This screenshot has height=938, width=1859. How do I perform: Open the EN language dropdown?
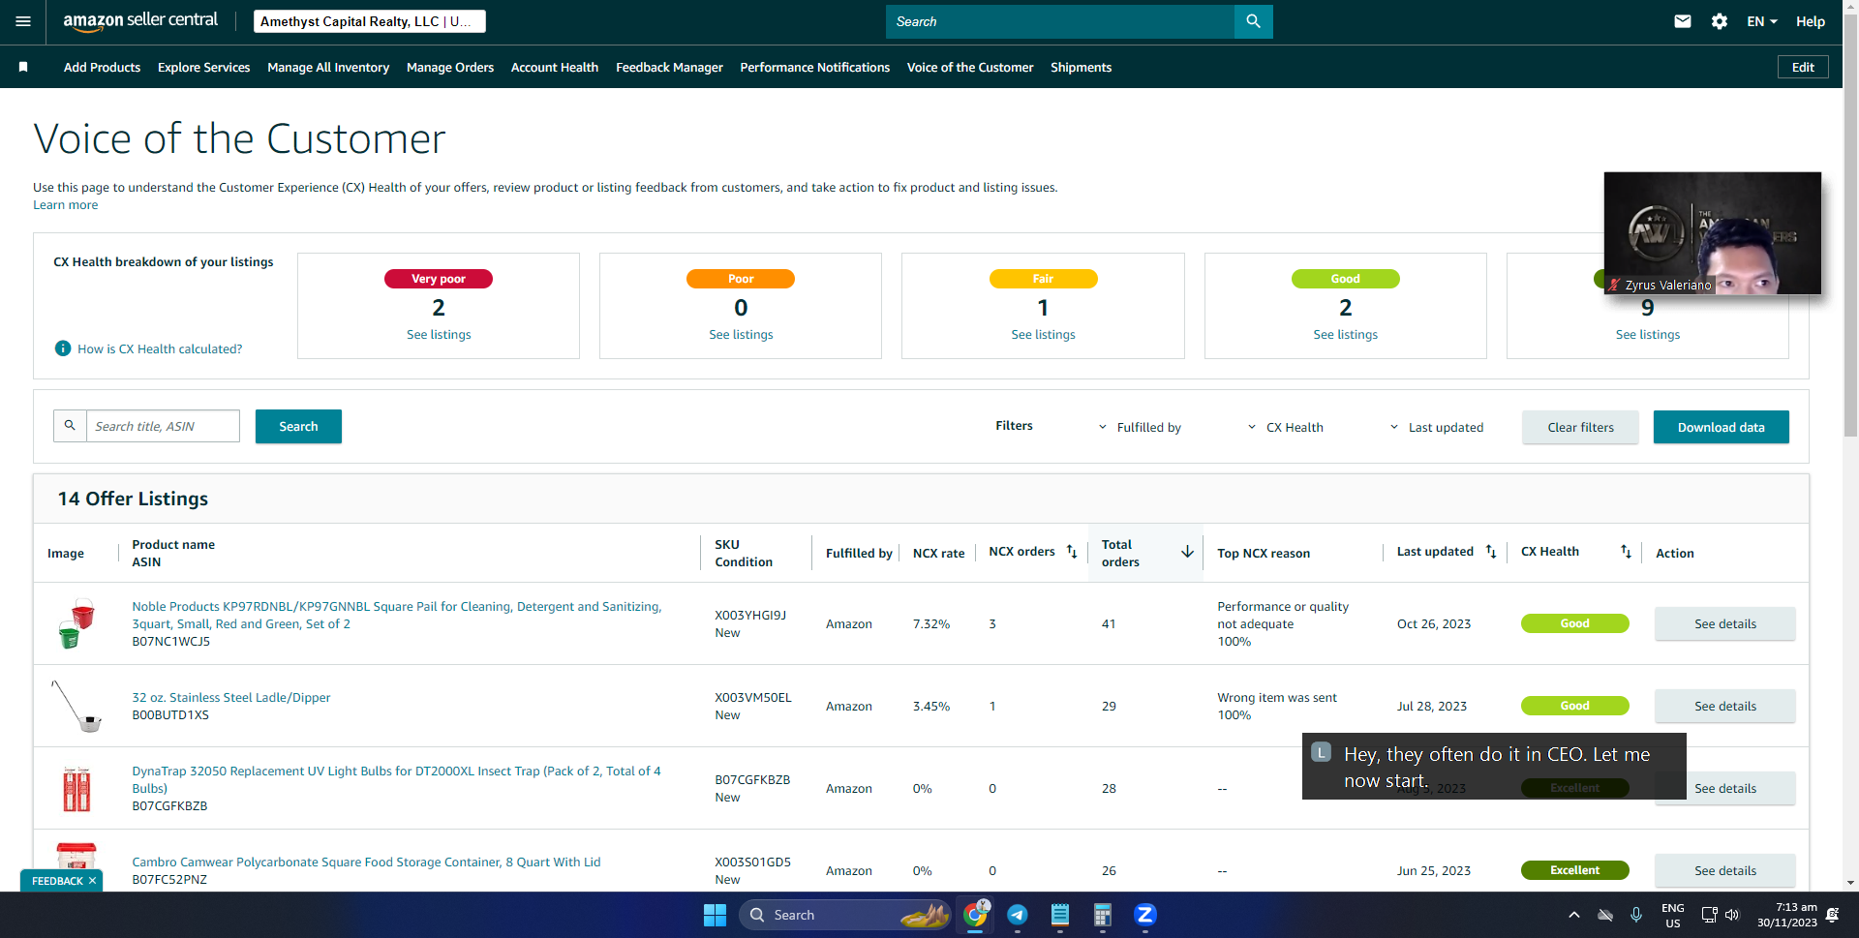(1762, 21)
